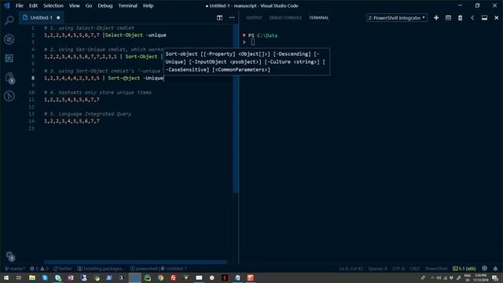Open the Windows Start menu
This screenshot has width=503, height=283.
tap(6, 277)
